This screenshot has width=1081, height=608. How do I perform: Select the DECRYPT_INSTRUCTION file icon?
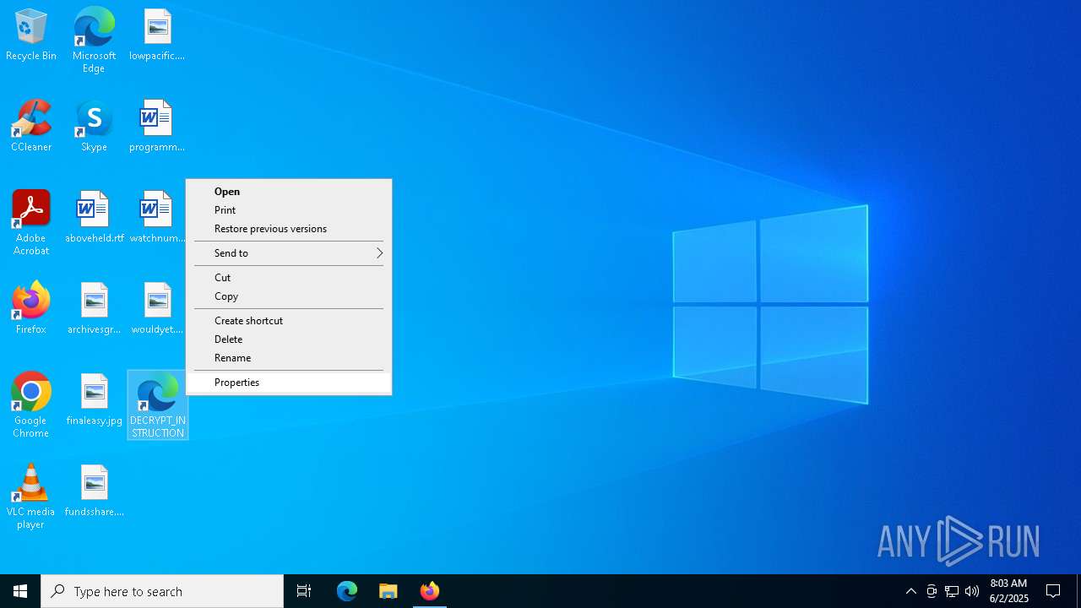(158, 405)
